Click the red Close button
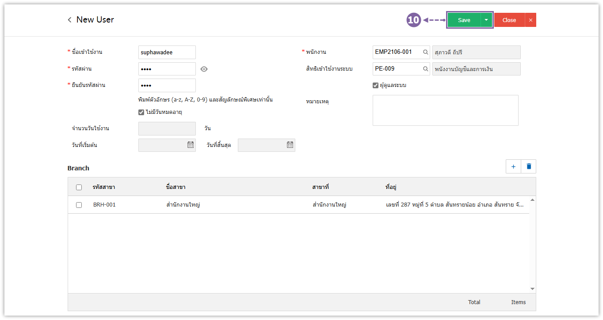Image resolution: width=603 pixels, height=320 pixels. (x=509, y=20)
